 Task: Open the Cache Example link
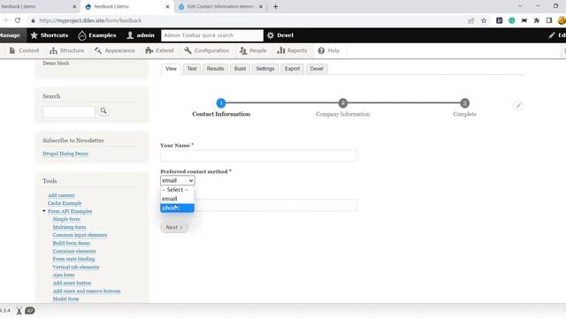tap(65, 203)
